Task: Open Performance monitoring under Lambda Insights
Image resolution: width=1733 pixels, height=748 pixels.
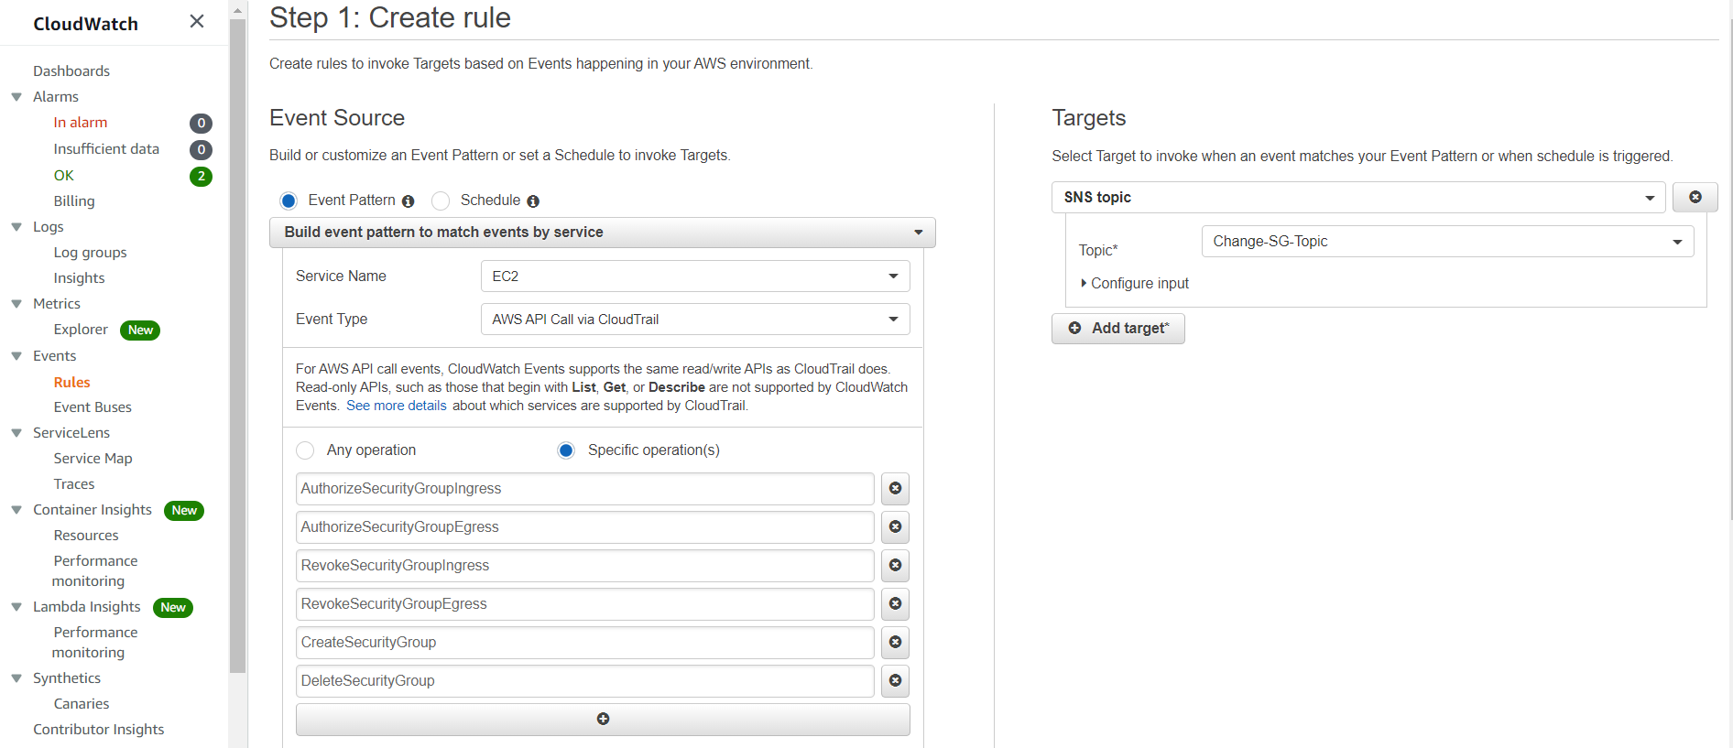Action: (94, 643)
